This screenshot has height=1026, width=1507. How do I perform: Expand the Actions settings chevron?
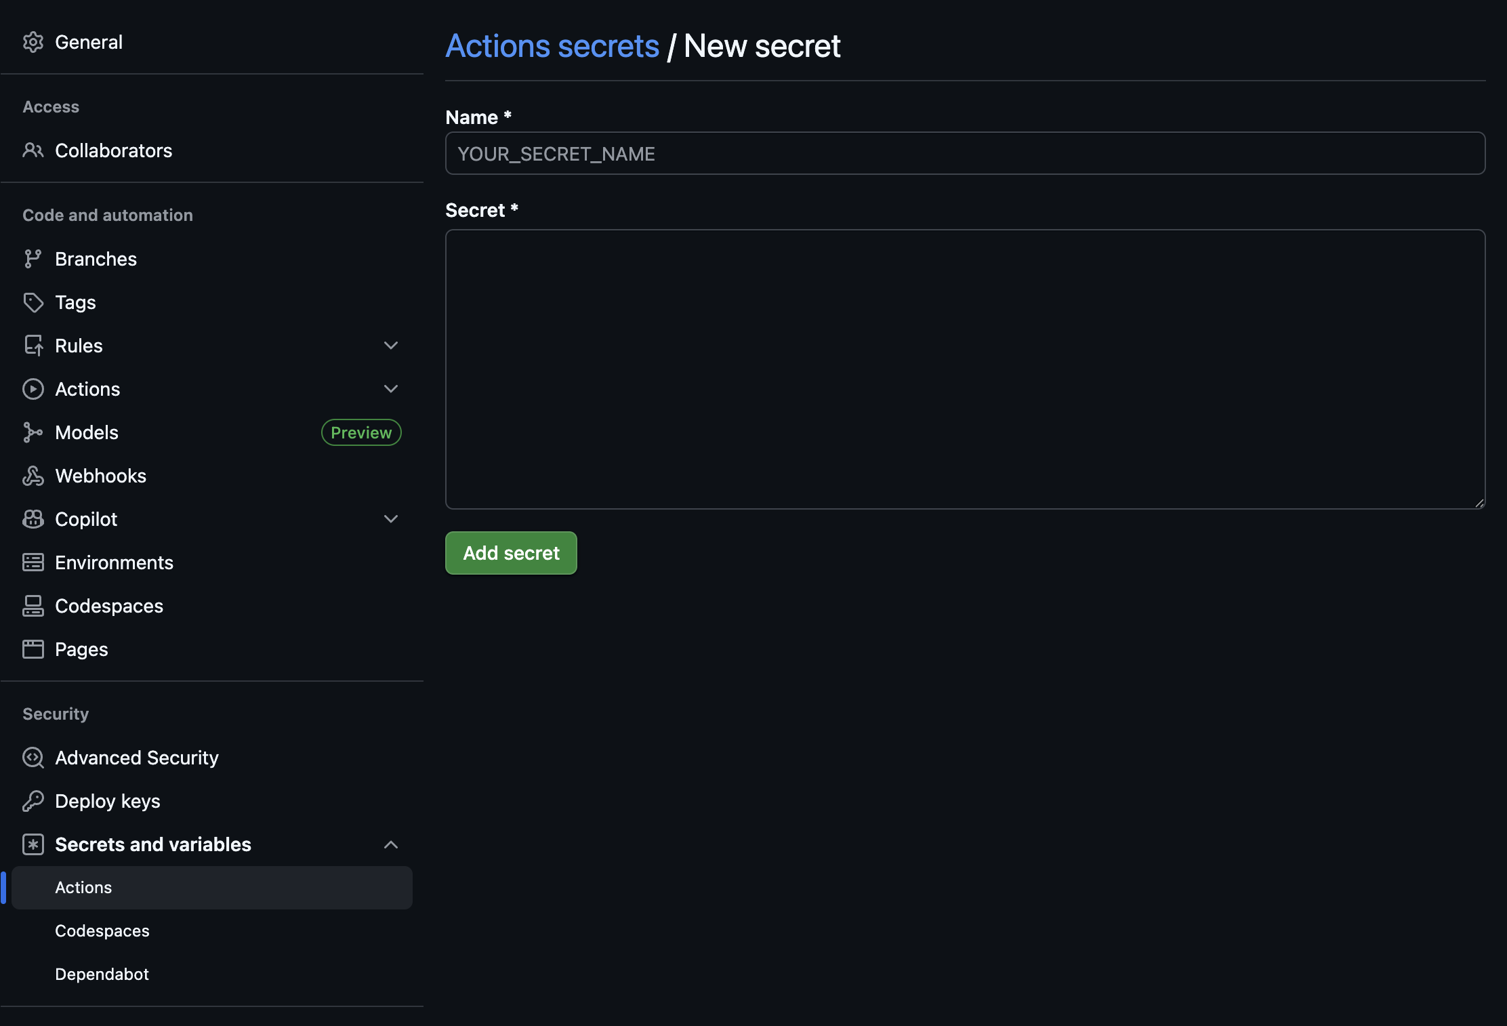tap(390, 389)
